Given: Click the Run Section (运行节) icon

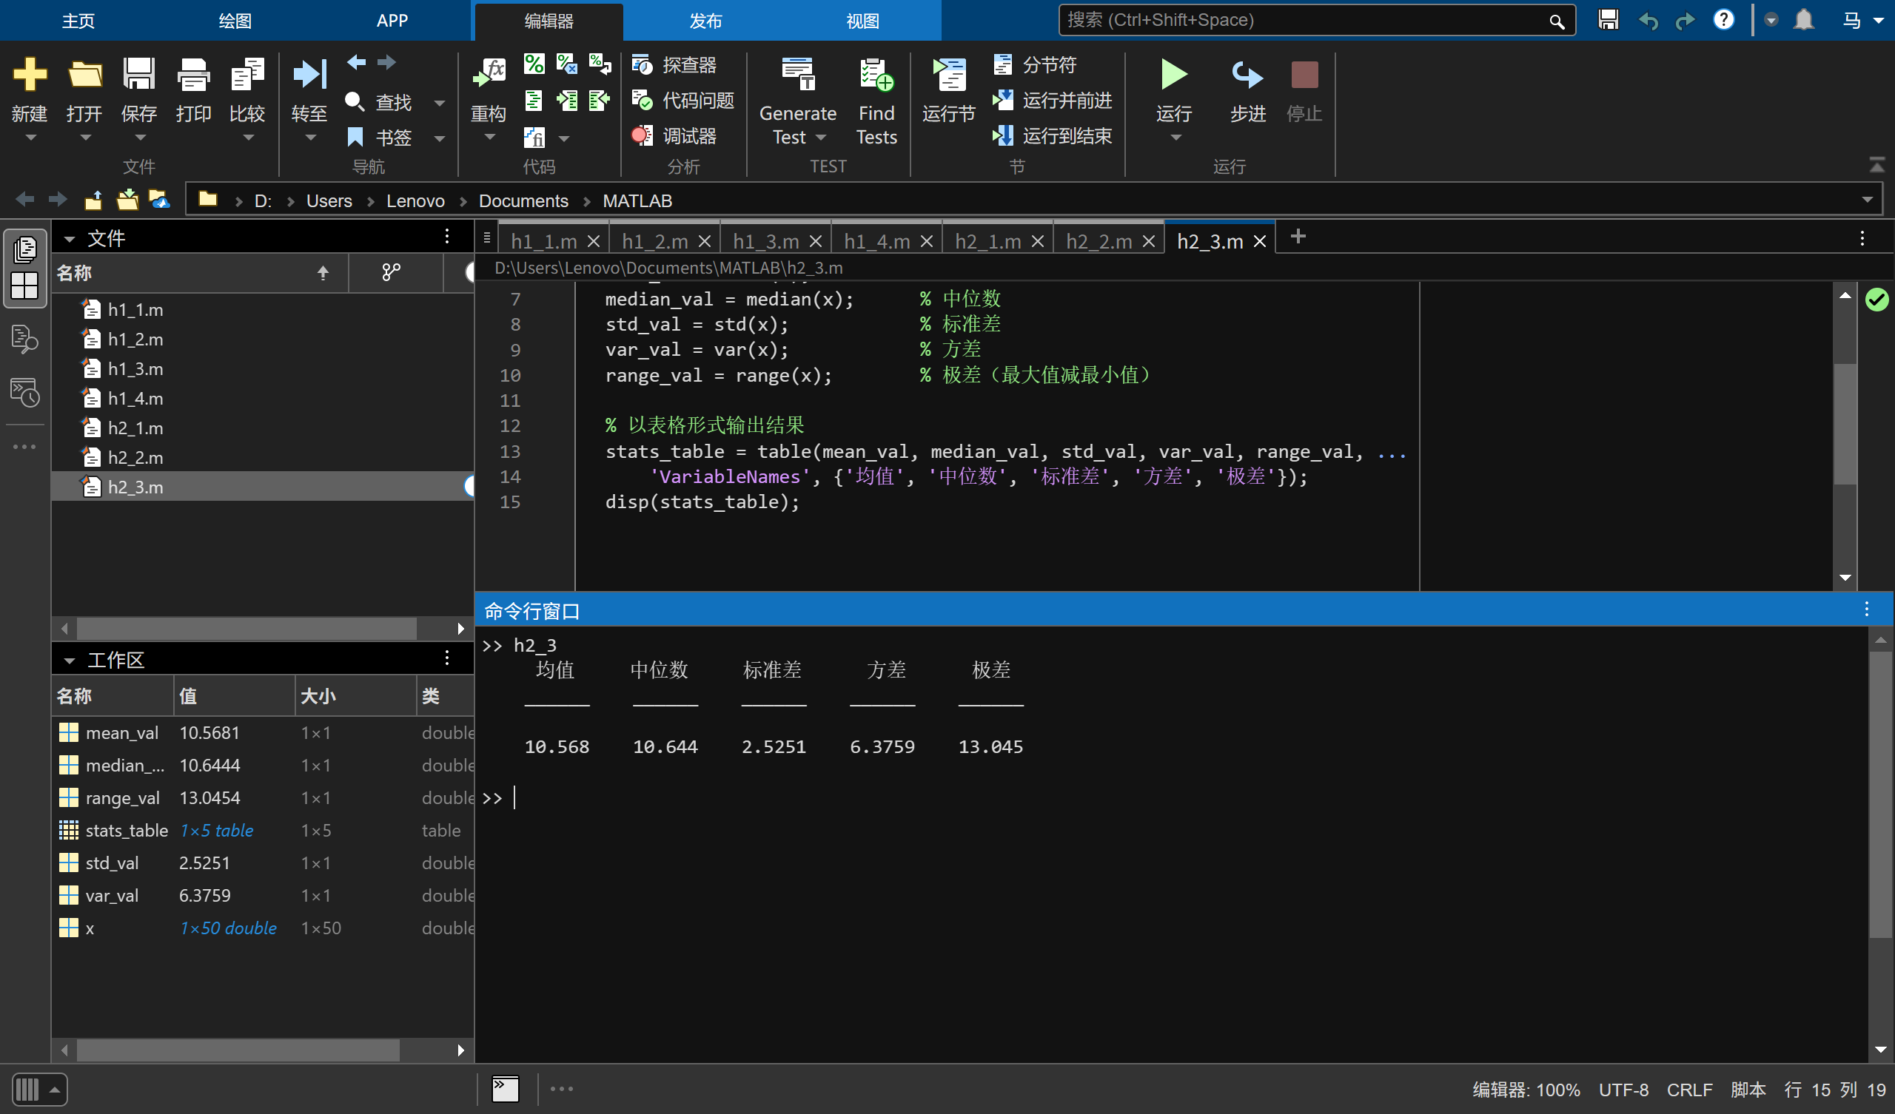Looking at the screenshot, I should coord(948,75).
